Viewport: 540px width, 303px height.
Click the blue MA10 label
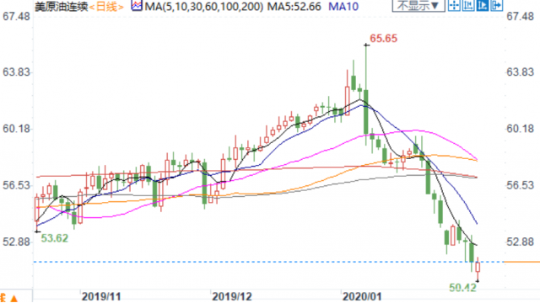(343, 7)
